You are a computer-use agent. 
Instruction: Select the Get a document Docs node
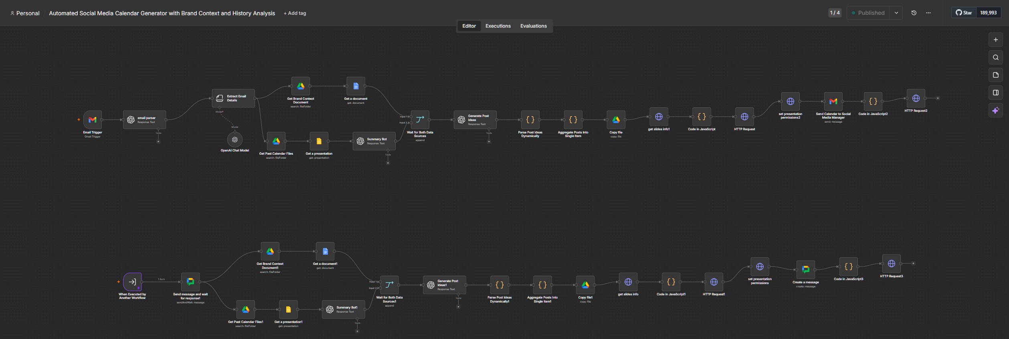pyautogui.click(x=356, y=86)
